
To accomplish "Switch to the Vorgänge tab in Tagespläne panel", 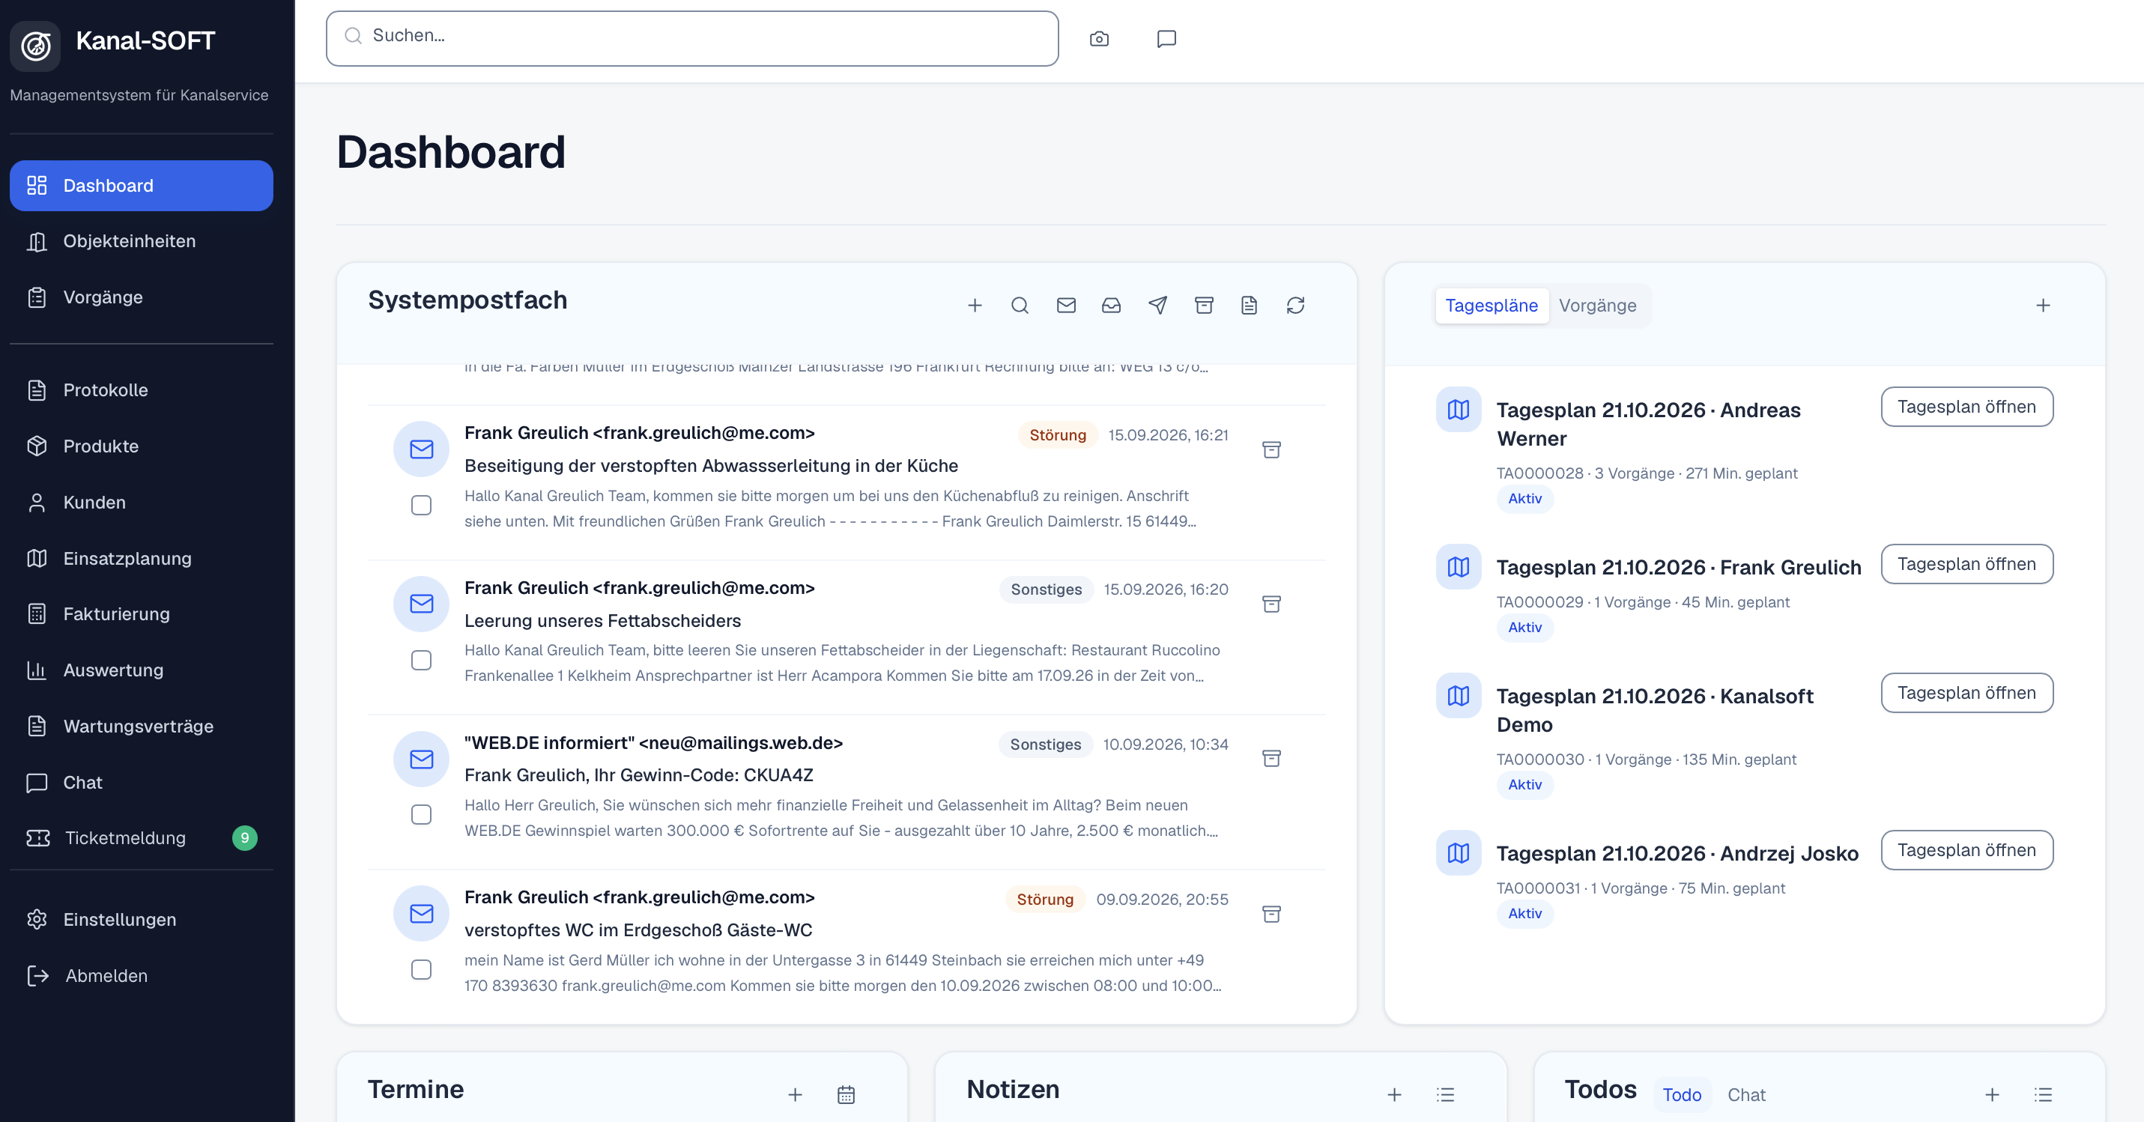I will pos(1597,306).
